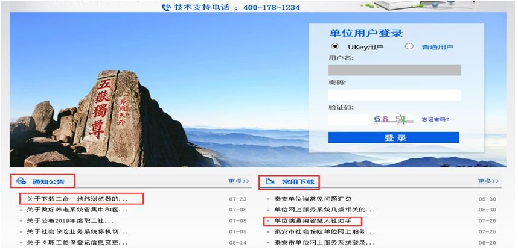Select the UKey用户 radio button
The width and height of the screenshot is (518, 250).
(335, 46)
